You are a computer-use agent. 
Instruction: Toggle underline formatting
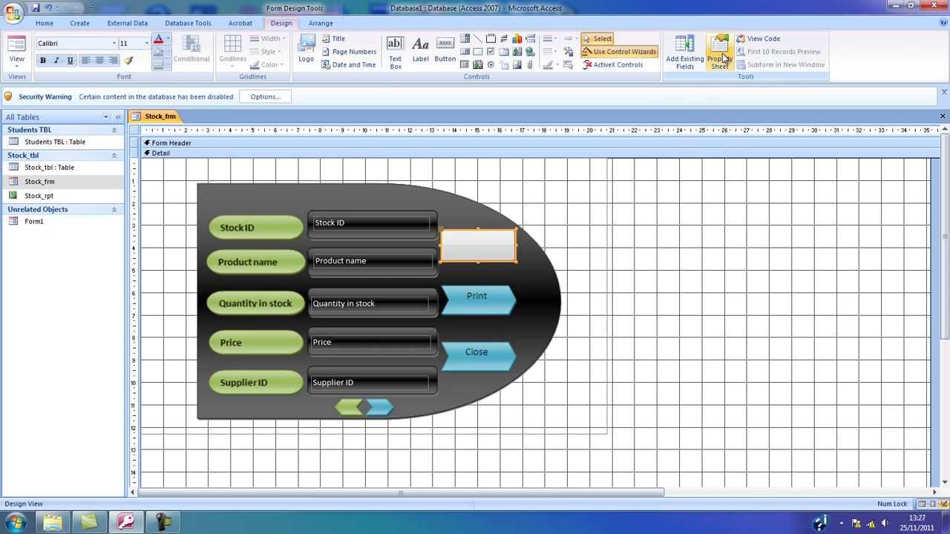pos(70,61)
